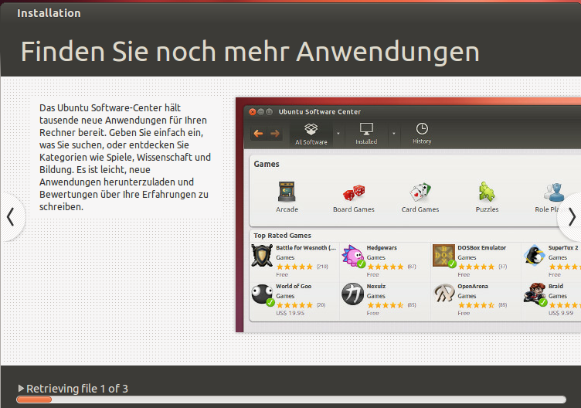Click the US$ 9.99 price for Braid
Viewport: 581px width, 408px height.
[561, 313]
